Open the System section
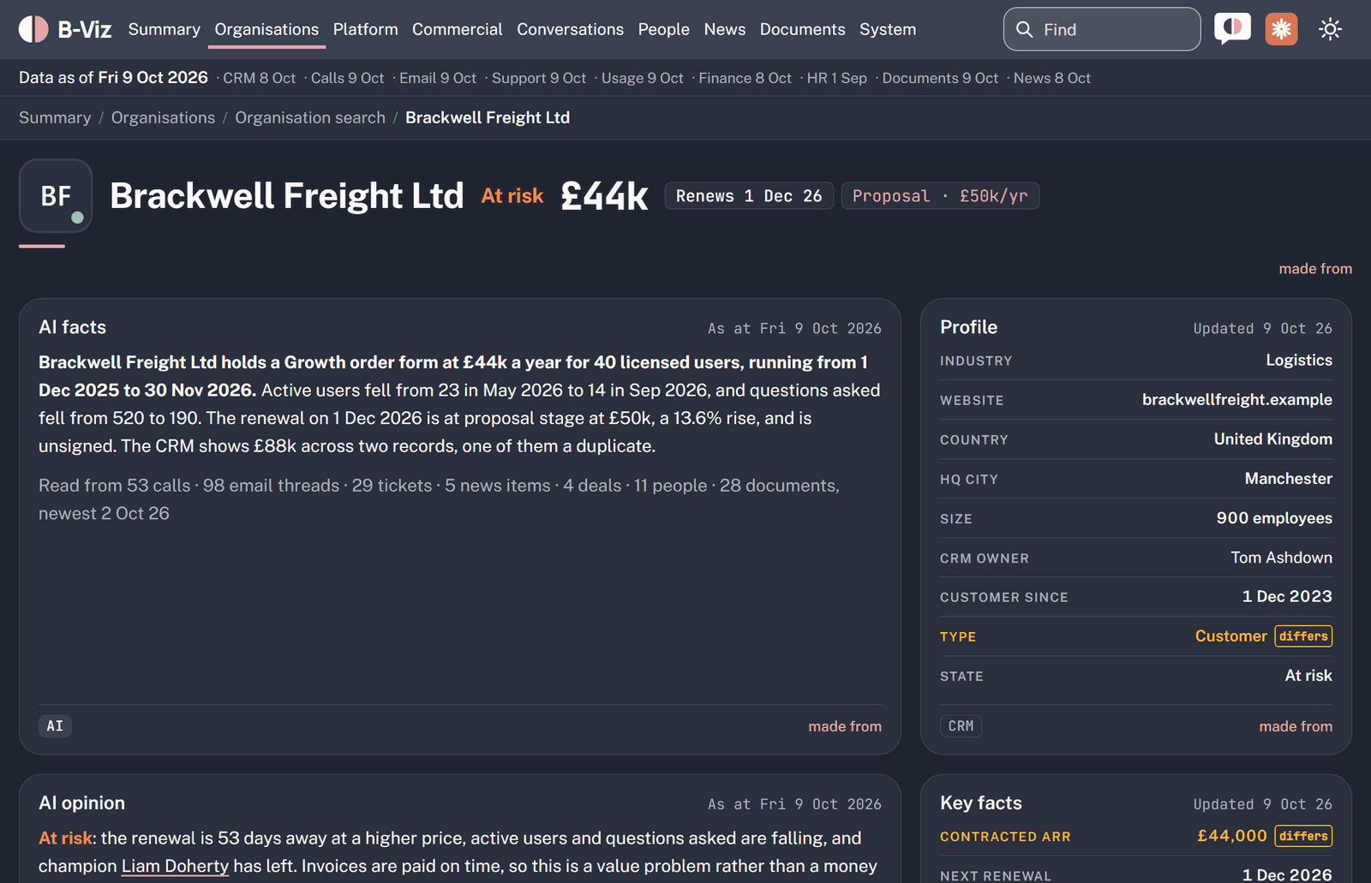The width and height of the screenshot is (1371, 883). pyautogui.click(x=888, y=29)
